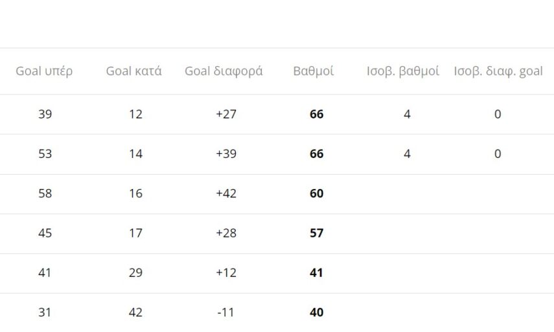Click the -11 goal difference cell
554x332 pixels.
click(226, 312)
